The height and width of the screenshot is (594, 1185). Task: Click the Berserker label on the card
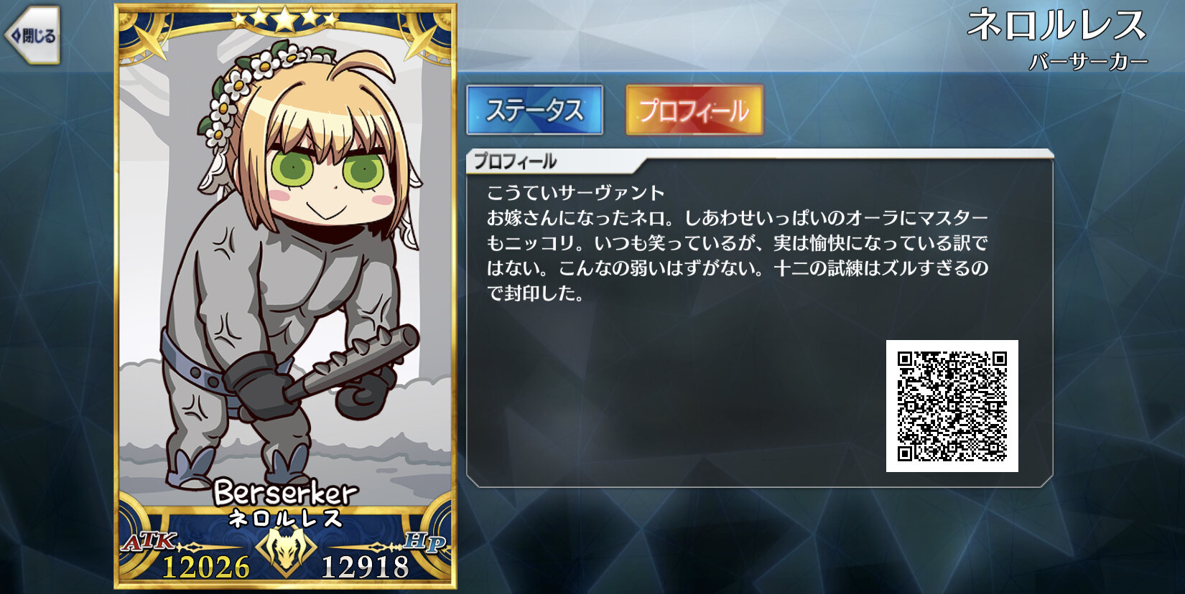coord(285,493)
